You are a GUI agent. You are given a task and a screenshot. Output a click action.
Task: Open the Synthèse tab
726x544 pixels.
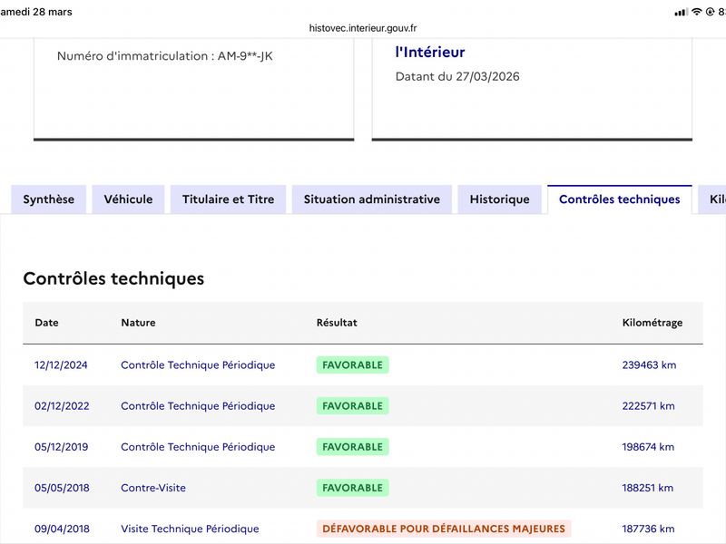click(49, 199)
